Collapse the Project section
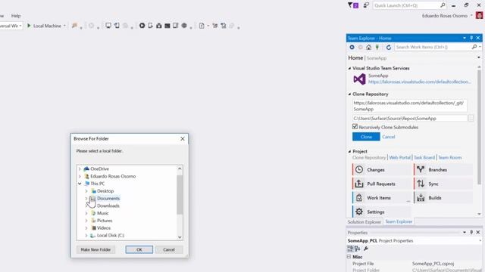Image resolution: width=485 pixels, height=272 pixels. [x=349, y=151]
